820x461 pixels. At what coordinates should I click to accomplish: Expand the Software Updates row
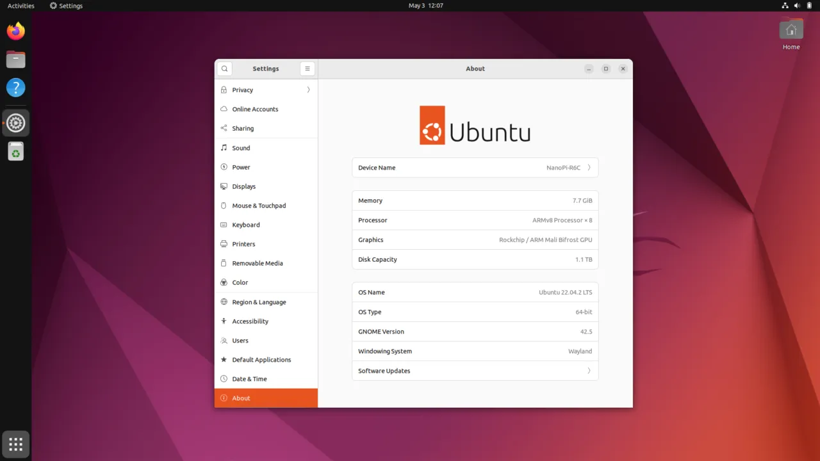pyautogui.click(x=589, y=371)
